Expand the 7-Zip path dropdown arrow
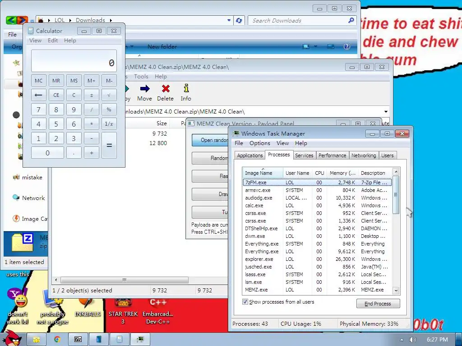 point(386,112)
